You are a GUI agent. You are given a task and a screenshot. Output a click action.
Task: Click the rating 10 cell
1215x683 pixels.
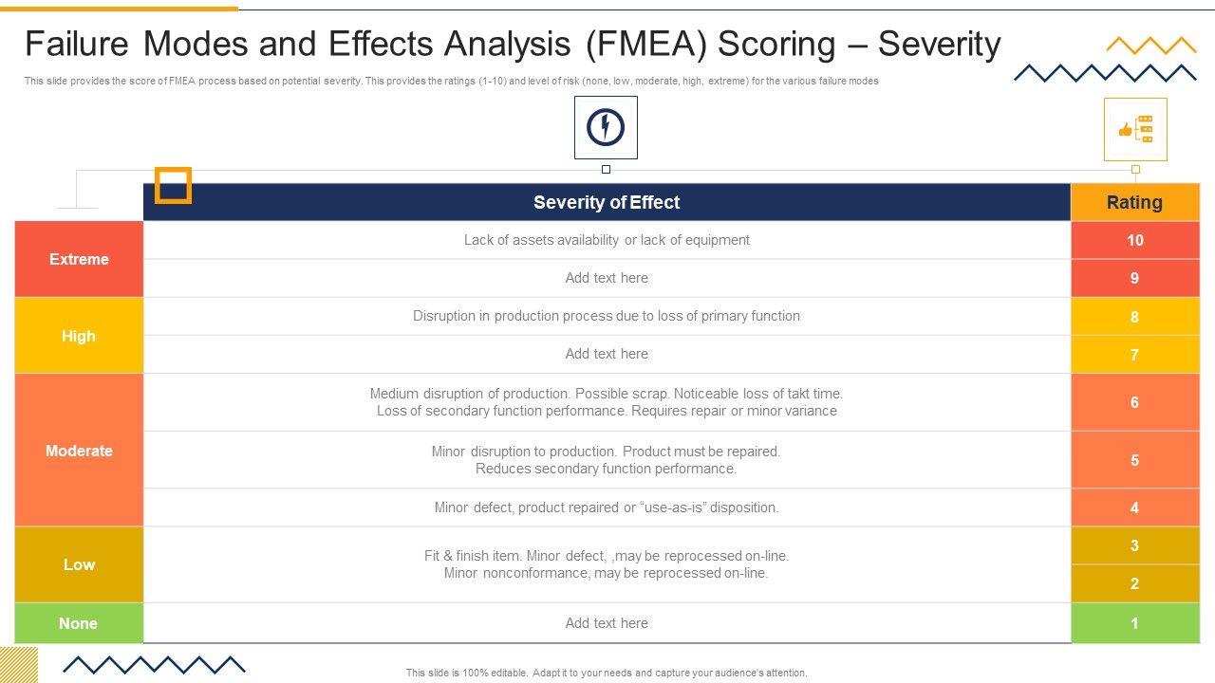pos(1134,240)
